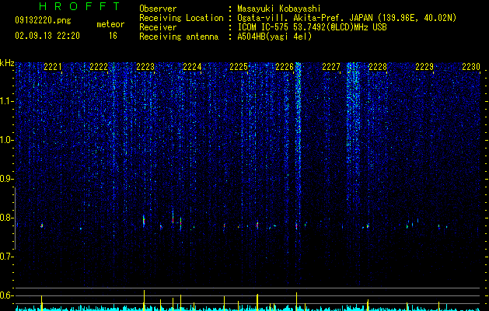Click the Receiving Location label

tap(181, 18)
